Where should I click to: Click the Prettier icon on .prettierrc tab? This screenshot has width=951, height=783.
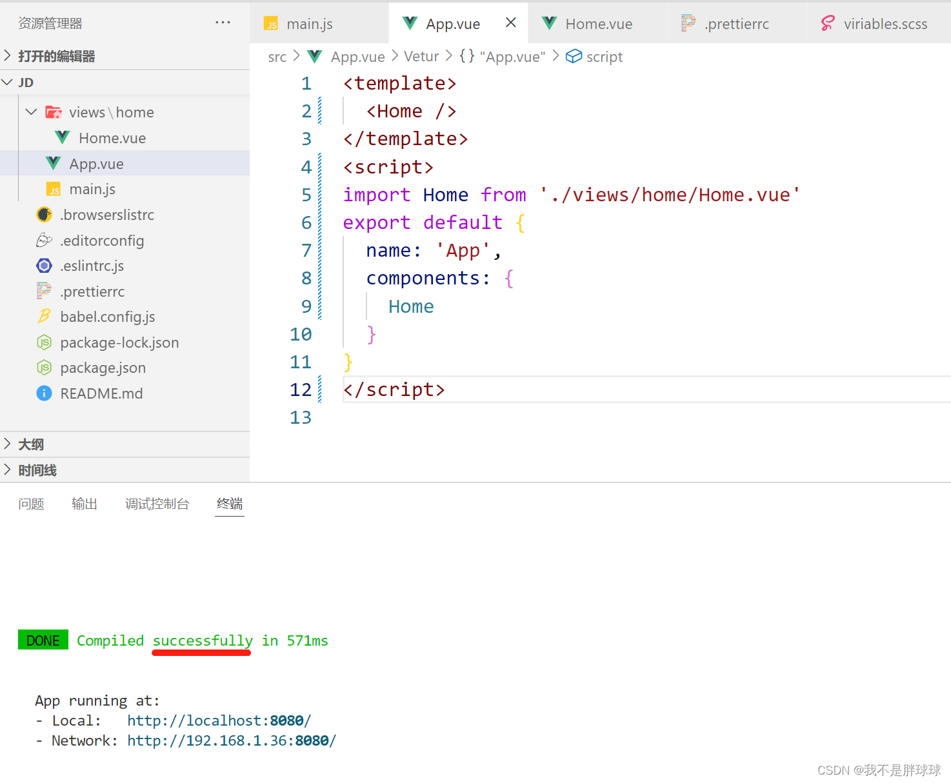(x=688, y=23)
